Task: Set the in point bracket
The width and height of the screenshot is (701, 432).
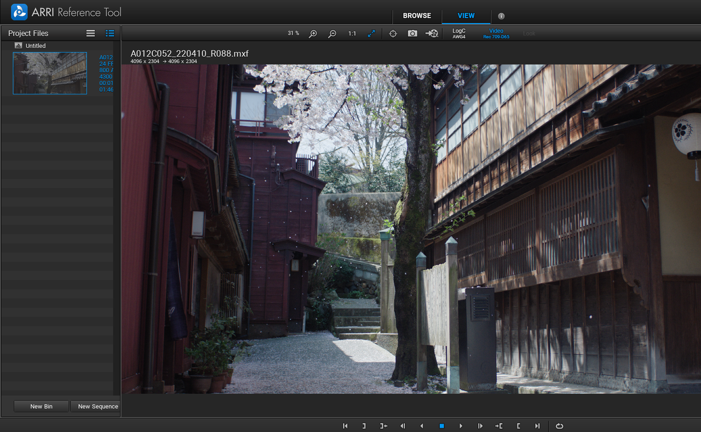Action: (x=519, y=426)
